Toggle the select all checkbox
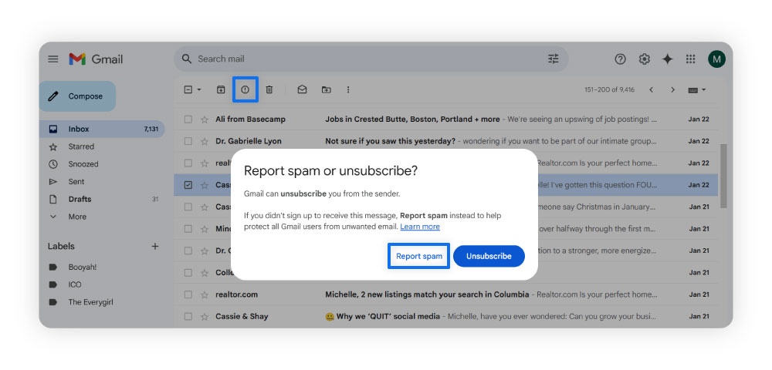 188,89
